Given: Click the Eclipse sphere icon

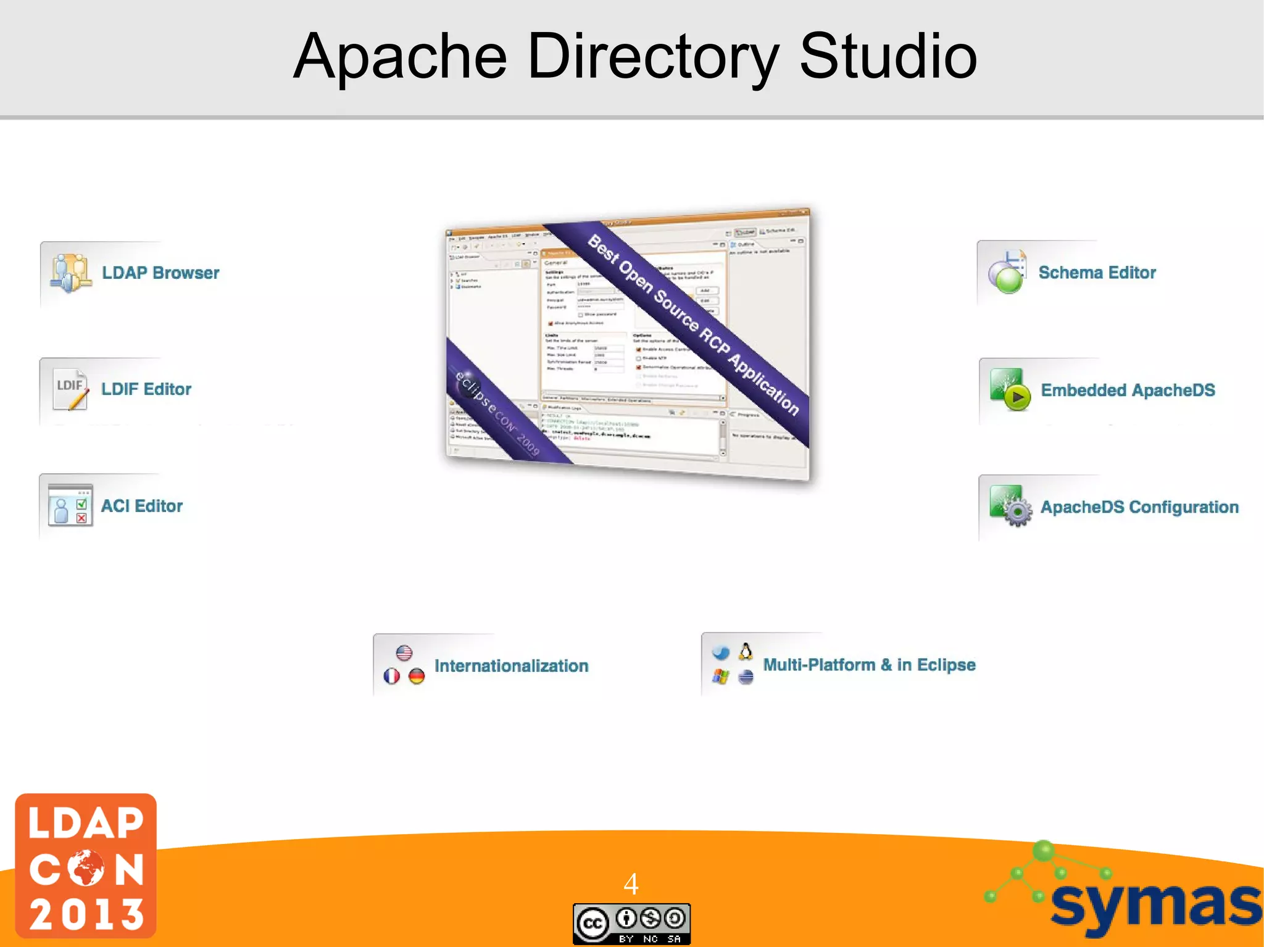Looking at the screenshot, I should 746,677.
